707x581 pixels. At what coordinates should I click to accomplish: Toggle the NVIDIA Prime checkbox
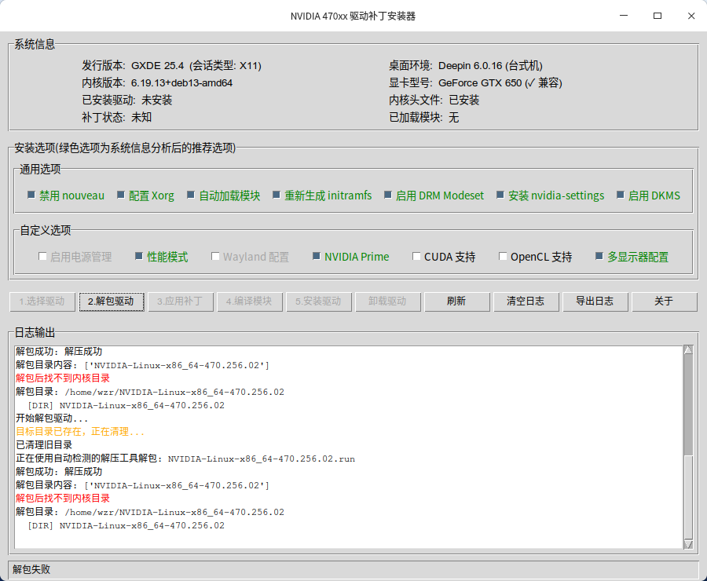click(317, 257)
